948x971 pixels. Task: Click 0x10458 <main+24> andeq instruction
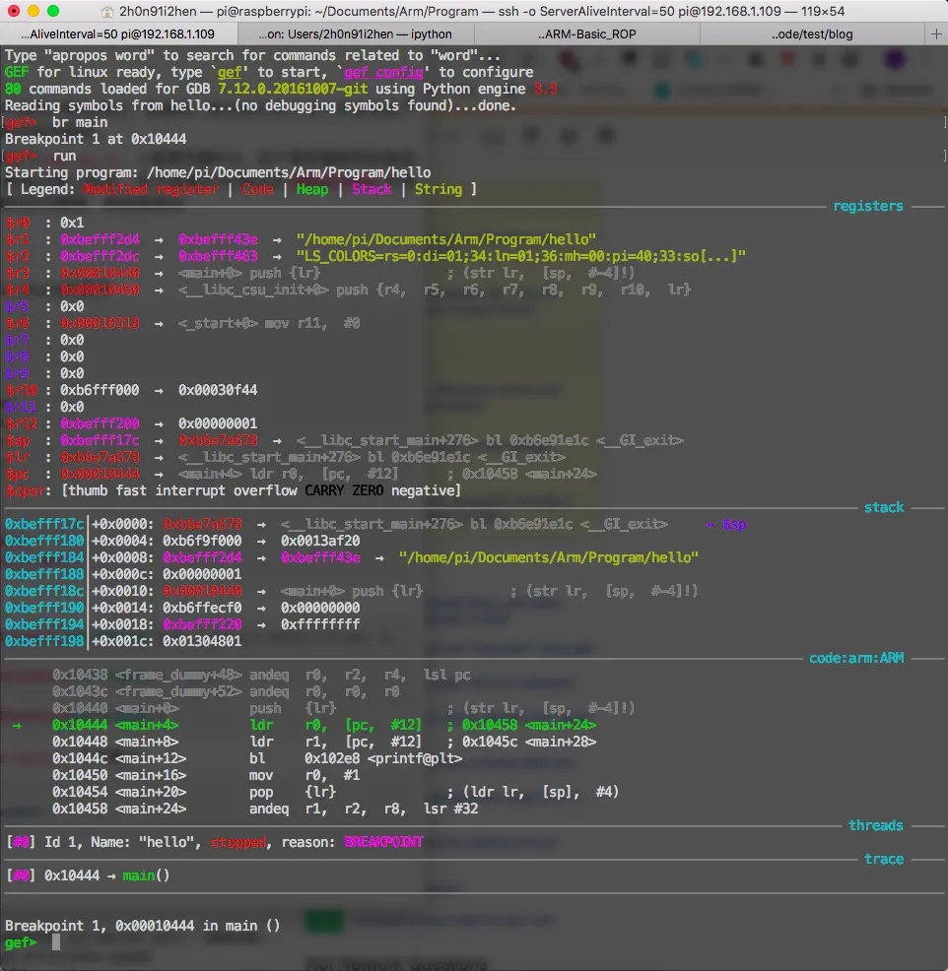coord(265,809)
